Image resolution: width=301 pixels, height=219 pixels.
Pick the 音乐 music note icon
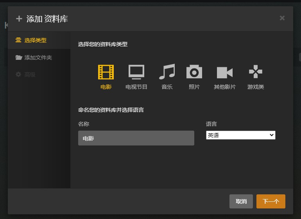pyautogui.click(x=167, y=72)
